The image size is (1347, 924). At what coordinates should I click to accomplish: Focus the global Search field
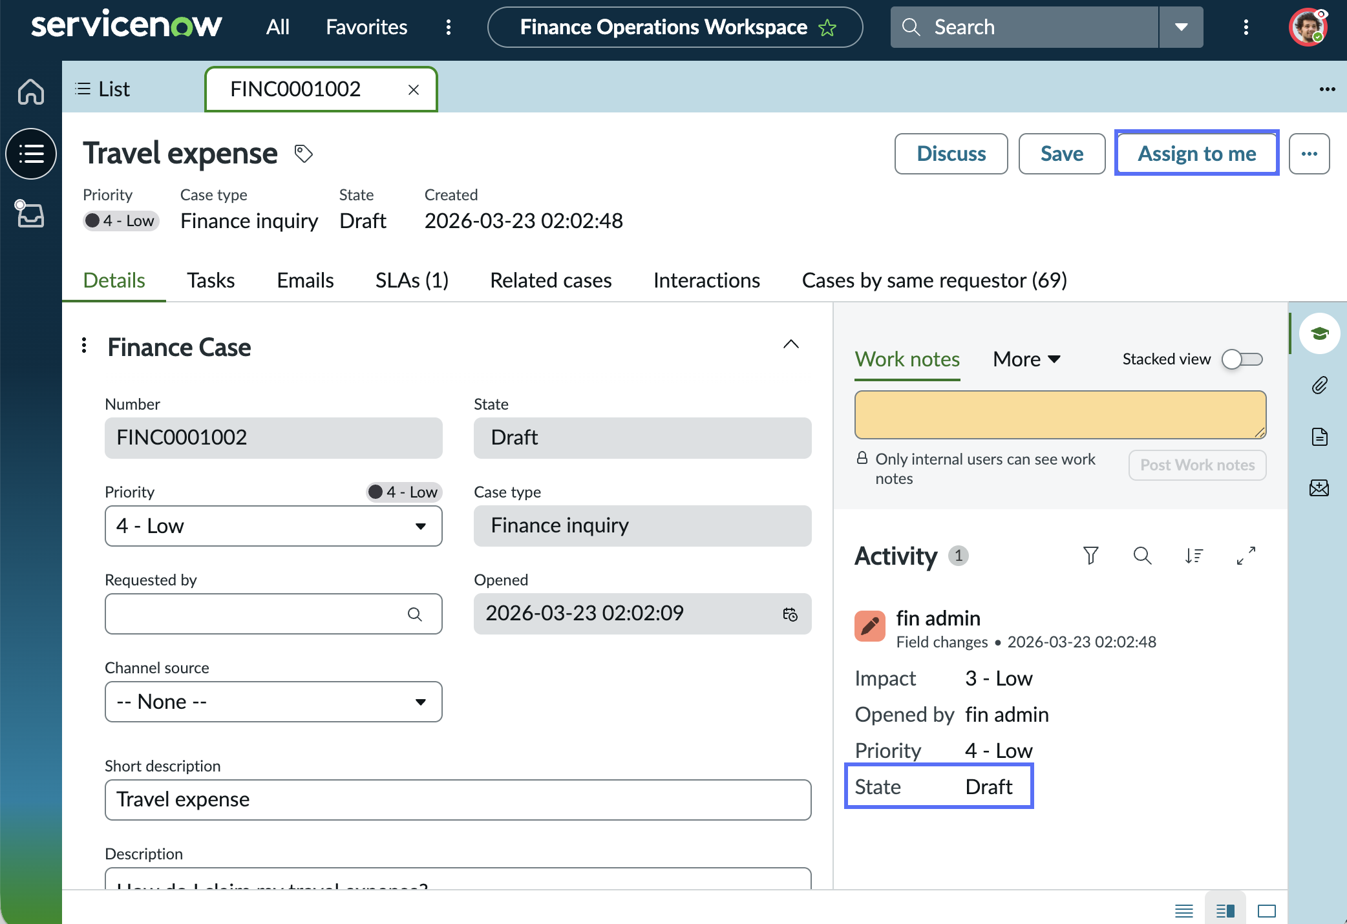[1024, 27]
